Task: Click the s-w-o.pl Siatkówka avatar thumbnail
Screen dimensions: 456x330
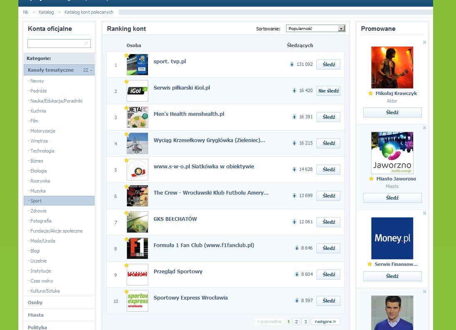Action: click(x=137, y=169)
